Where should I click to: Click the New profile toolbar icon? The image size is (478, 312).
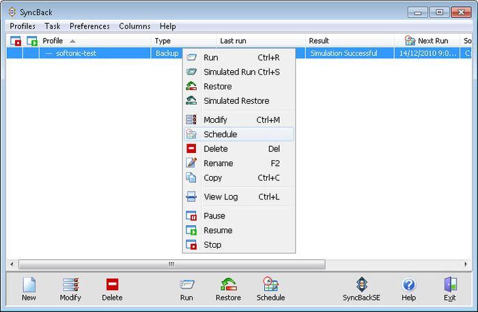pyautogui.click(x=29, y=285)
